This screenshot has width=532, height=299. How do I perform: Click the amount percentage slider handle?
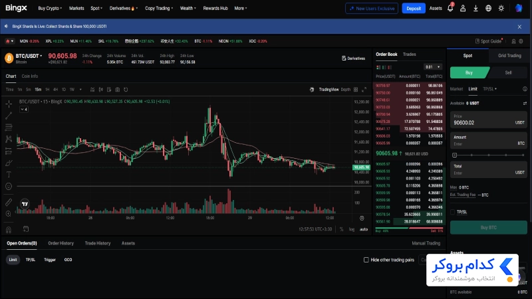pyautogui.click(x=455, y=155)
